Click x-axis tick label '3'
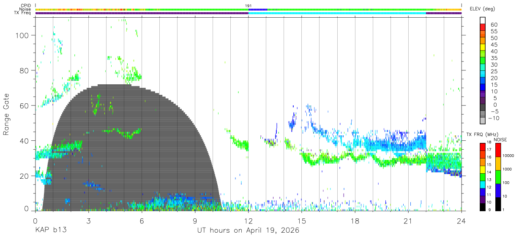The height and width of the screenshot is (239, 519). [88, 221]
